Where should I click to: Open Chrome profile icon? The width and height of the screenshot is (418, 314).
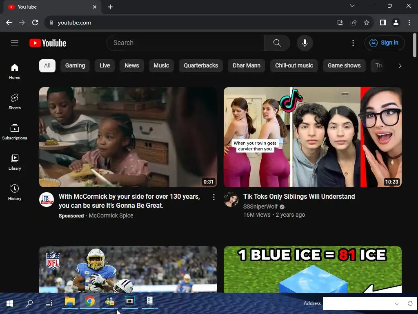coord(396,23)
